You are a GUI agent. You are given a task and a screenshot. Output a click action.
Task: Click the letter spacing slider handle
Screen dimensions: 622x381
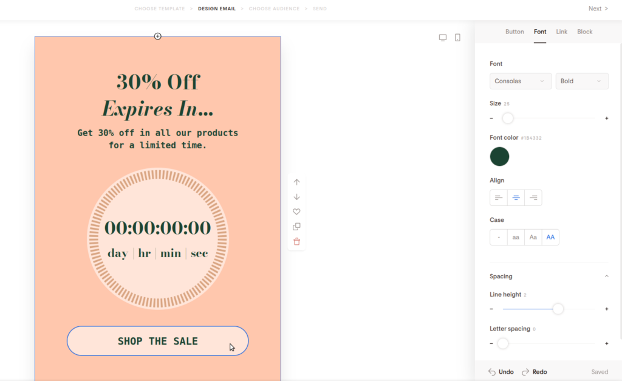click(502, 343)
